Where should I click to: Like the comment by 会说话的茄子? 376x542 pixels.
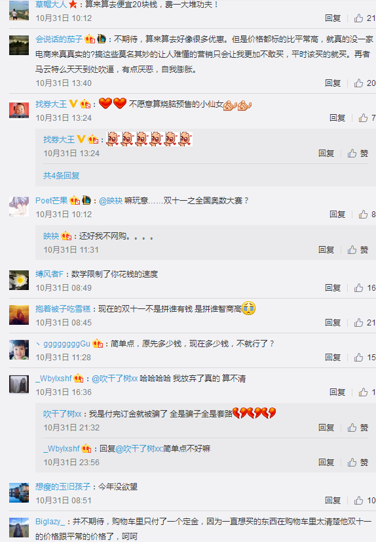[x=365, y=83]
